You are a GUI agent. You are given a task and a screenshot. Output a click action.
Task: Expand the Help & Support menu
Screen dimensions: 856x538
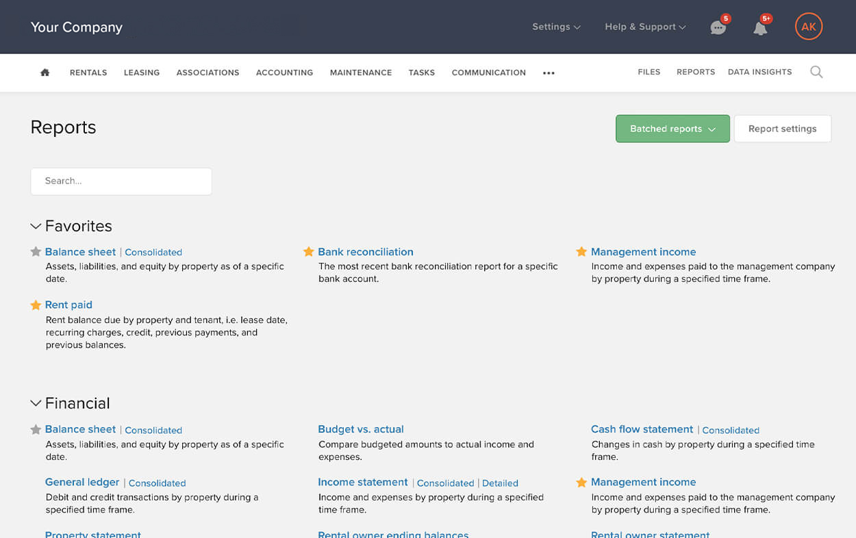[x=644, y=27]
